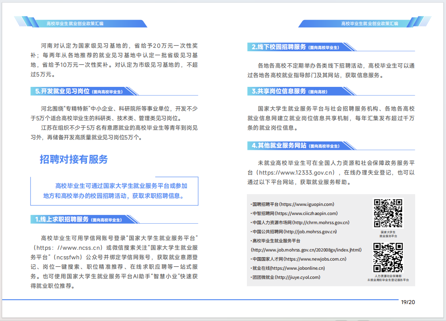
Task: Click the 2.线下校园招聘服务 heading
Action: point(279,46)
